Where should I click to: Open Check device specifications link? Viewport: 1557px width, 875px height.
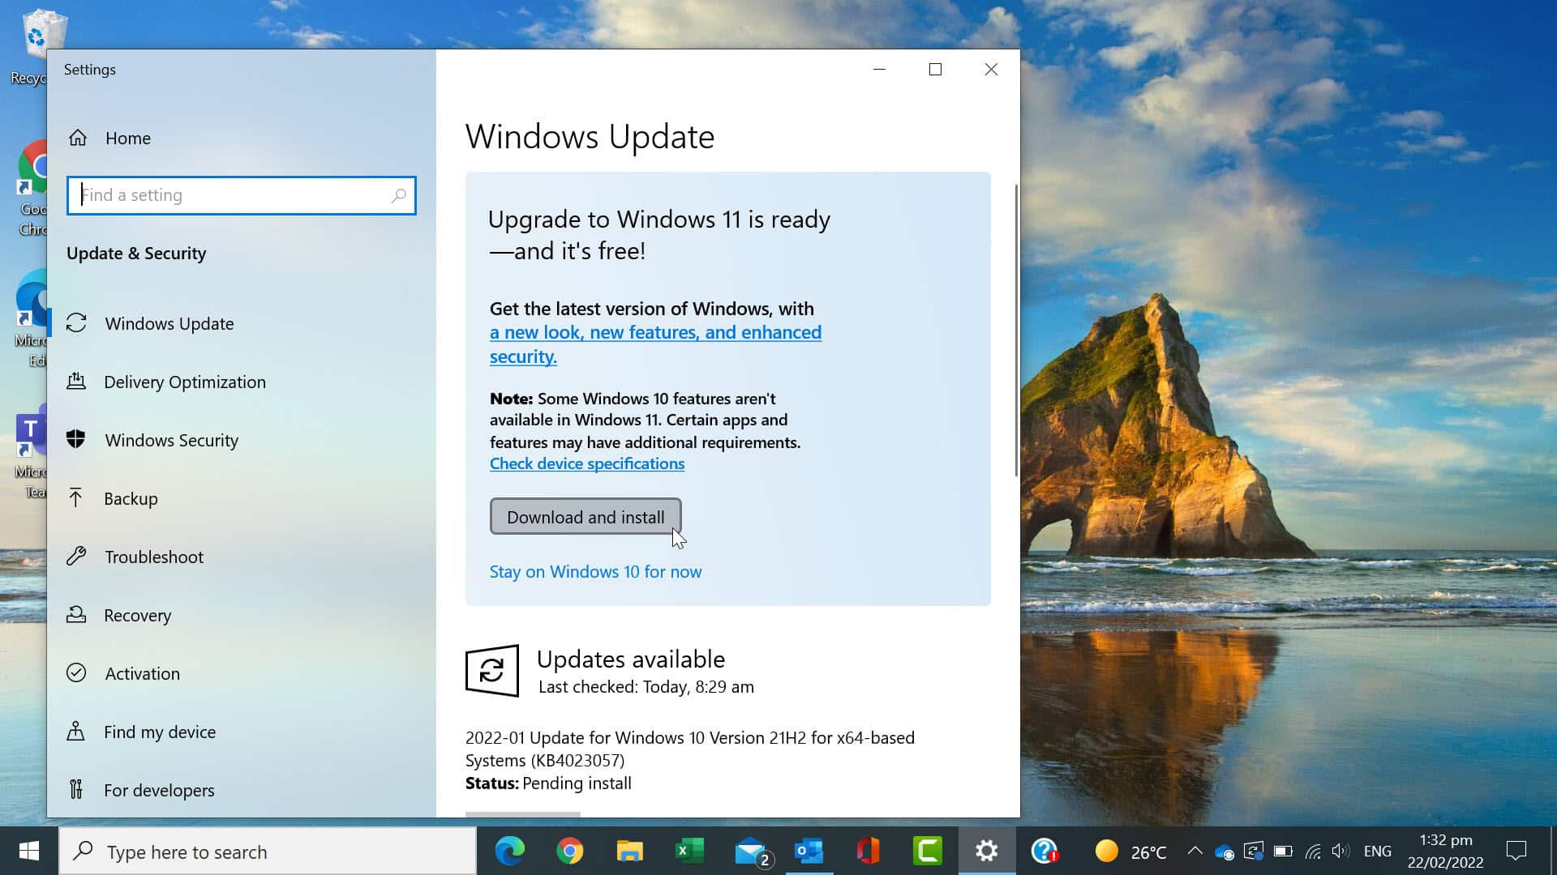point(586,463)
